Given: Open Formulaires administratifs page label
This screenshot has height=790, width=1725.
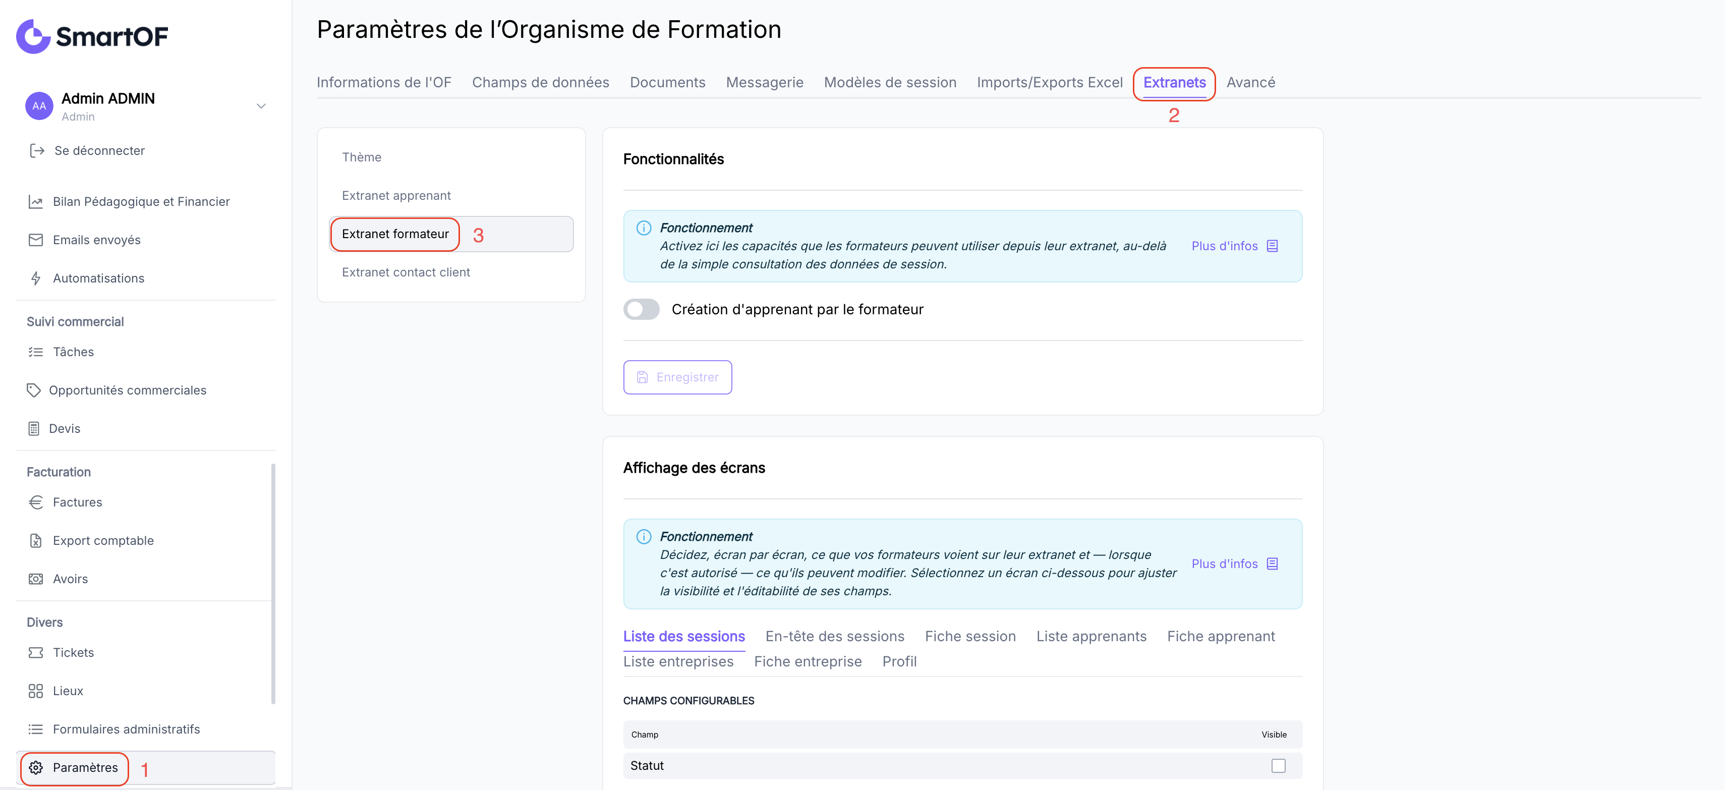Looking at the screenshot, I should [x=127, y=729].
